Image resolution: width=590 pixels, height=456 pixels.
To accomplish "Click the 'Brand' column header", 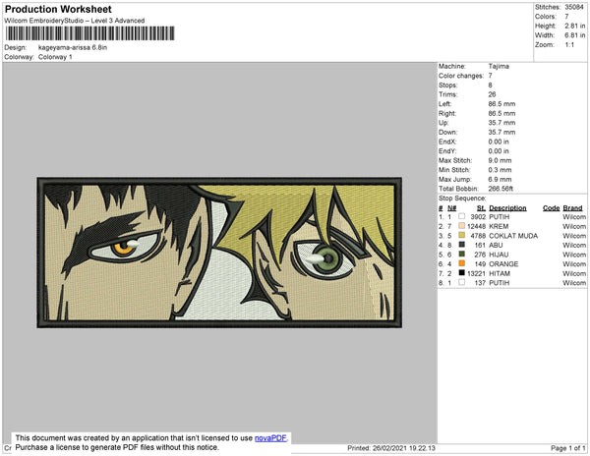I will [572, 208].
